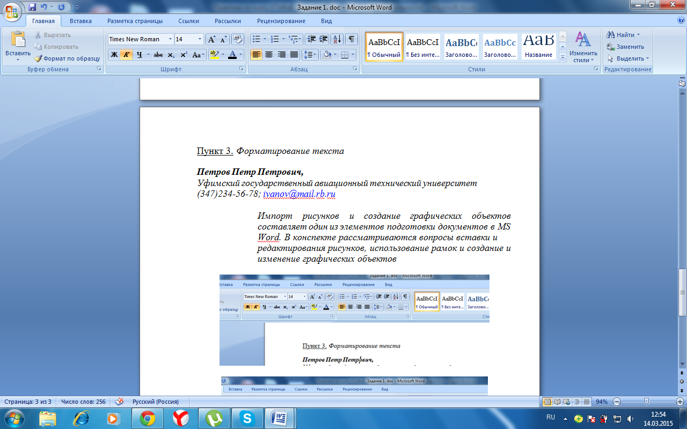The image size is (687, 429).
Task: Toggle strikethrough (abc) formatting
Action: (158, 55)
